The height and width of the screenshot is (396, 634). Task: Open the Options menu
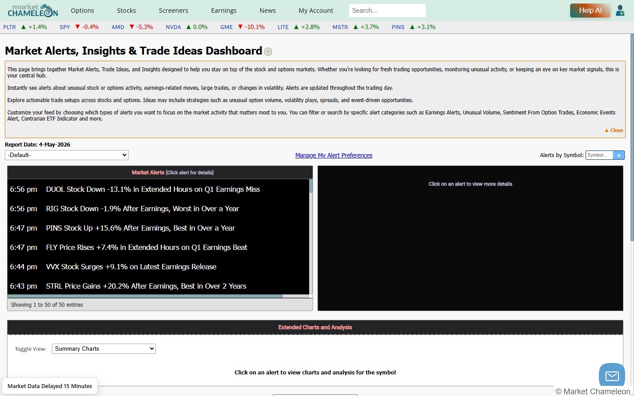(x=82, y=11)
